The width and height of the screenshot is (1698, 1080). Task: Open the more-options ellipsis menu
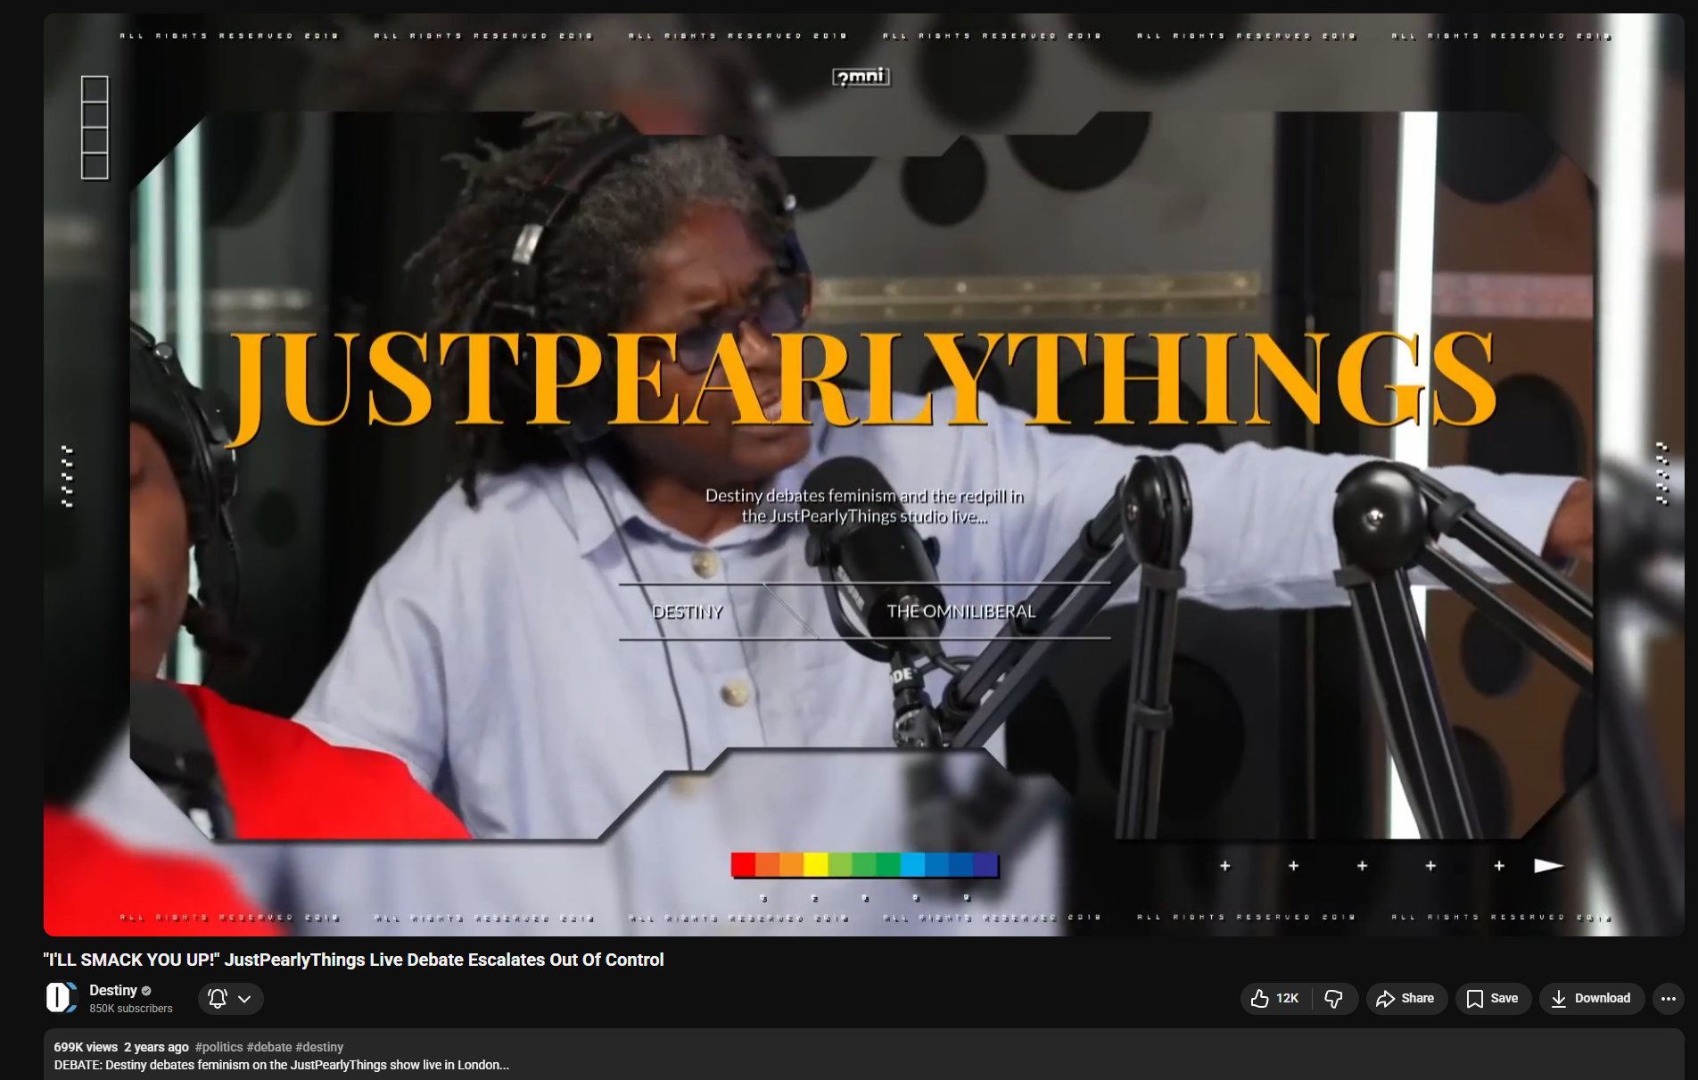[x=1669, y=998]
